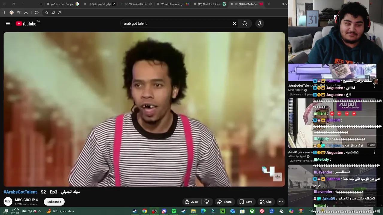Open page zoom magnifier in address bar

pyautogui.click(x=60, y=13)
